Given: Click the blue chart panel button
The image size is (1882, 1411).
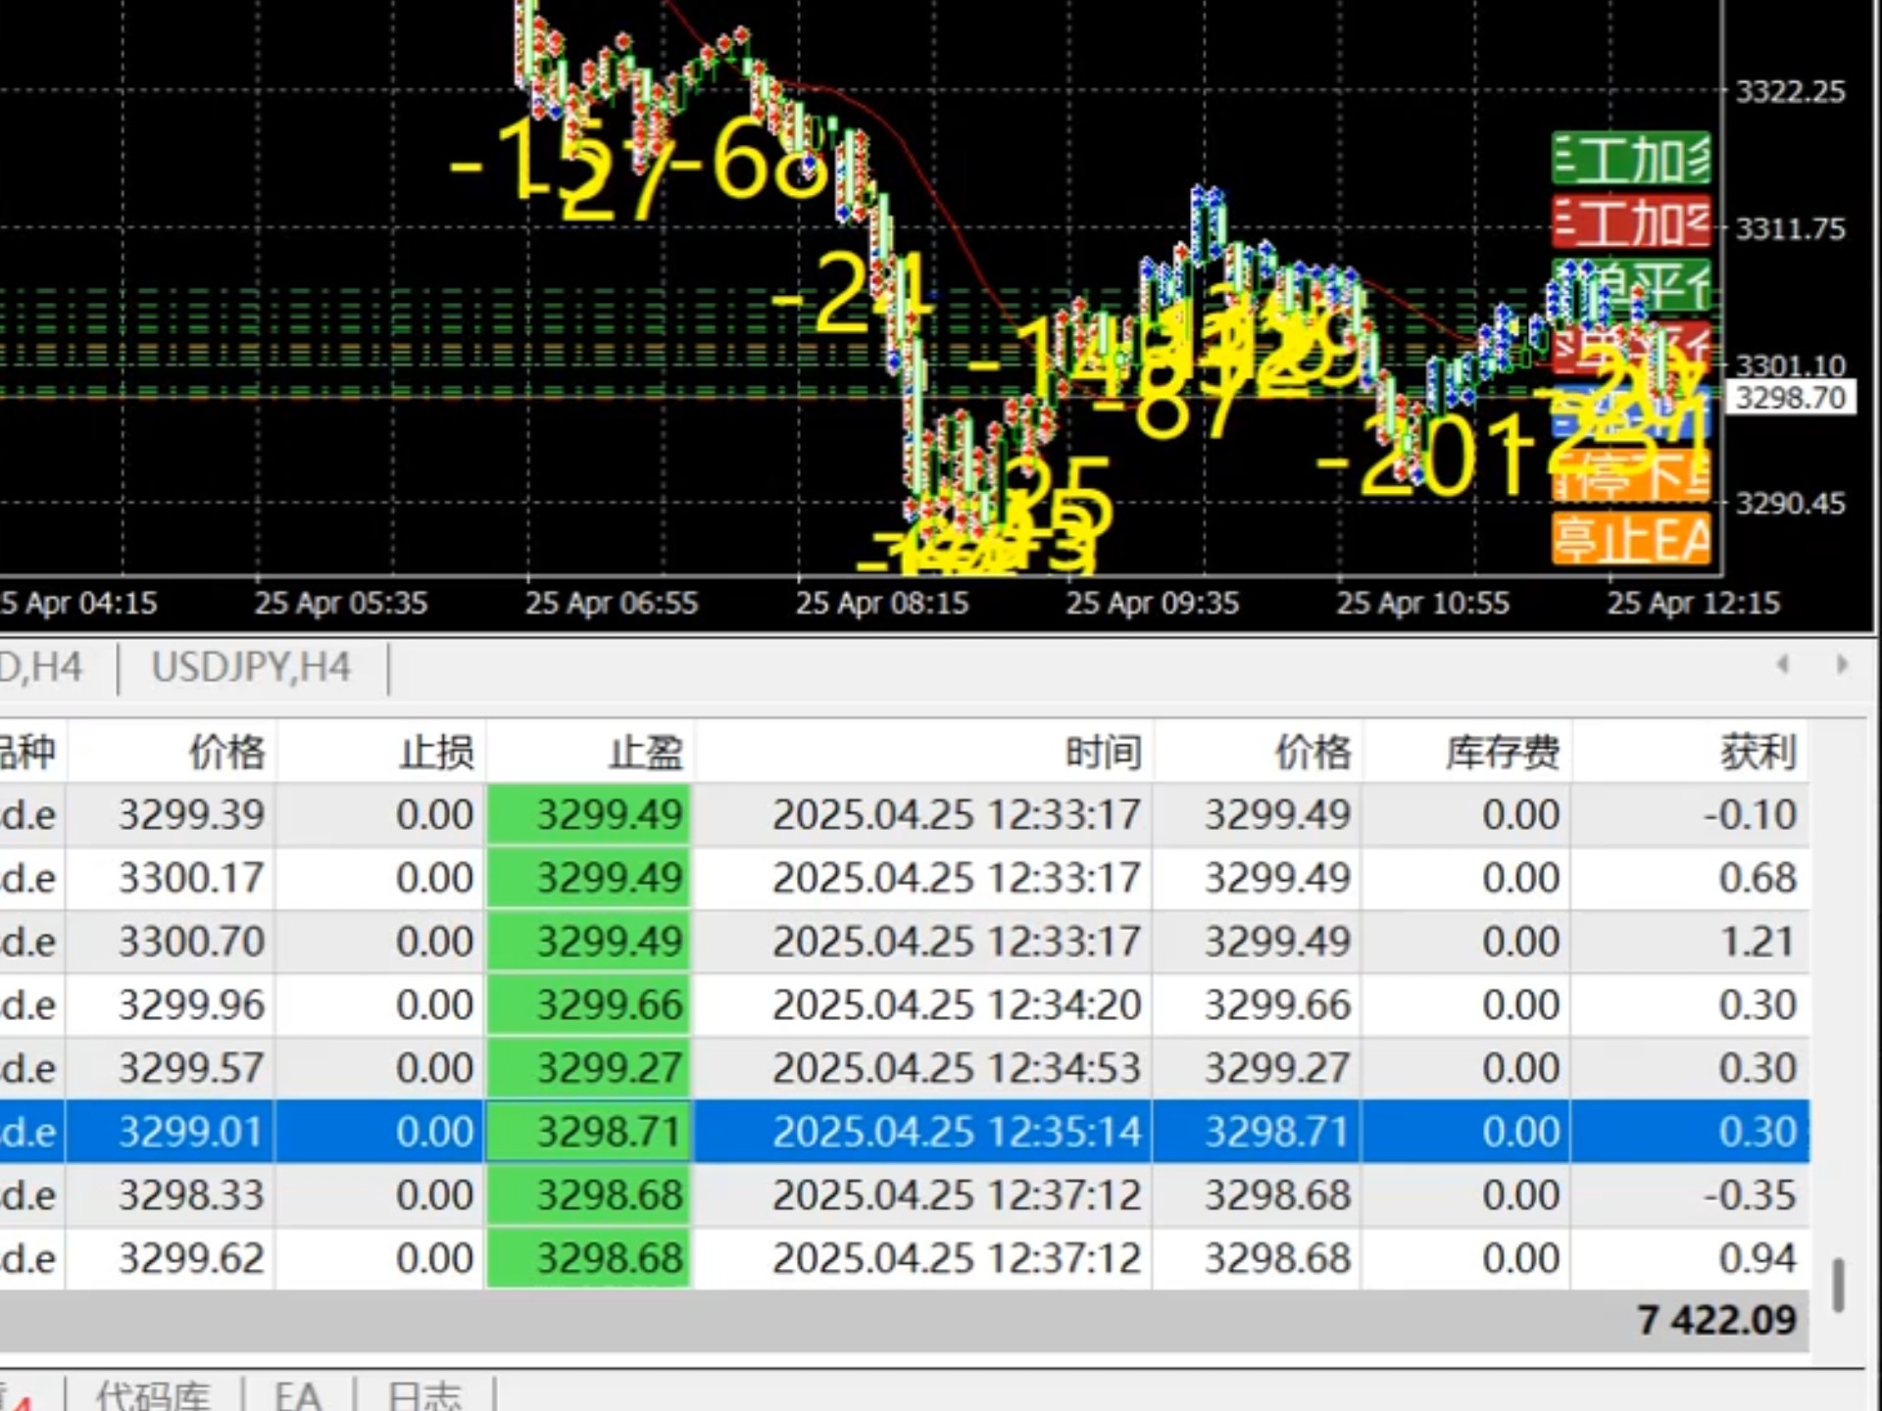Looking at the screenshot, I should [1631, 414].
